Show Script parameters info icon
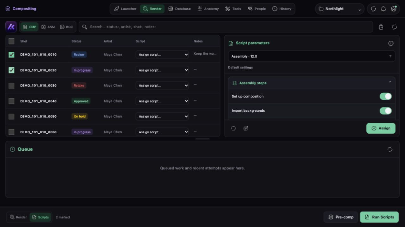The image size is (405, 227). click(x=391, y=43)
